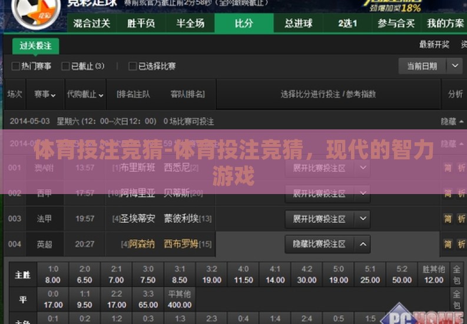Click team 圣埃蒂安 in match 003

click(x=137, y=219)
